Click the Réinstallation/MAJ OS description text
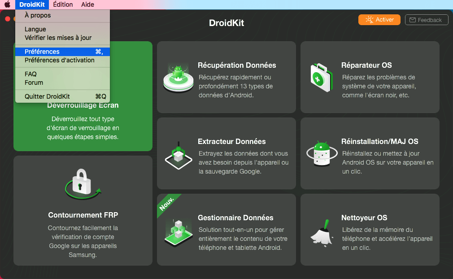 coord(388,163)
